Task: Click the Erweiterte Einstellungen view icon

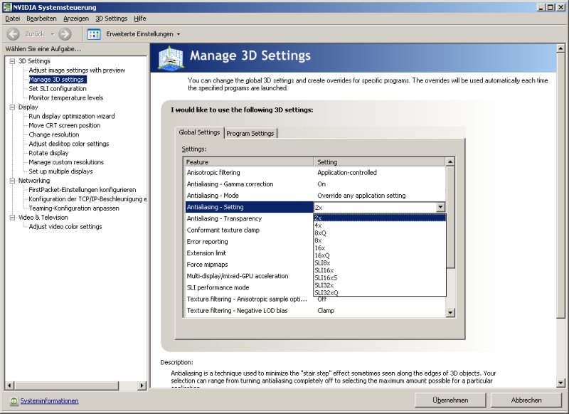Action: tap(94, 34)
